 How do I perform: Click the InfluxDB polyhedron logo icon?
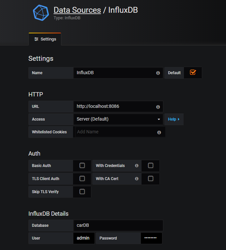pos(41,13)
